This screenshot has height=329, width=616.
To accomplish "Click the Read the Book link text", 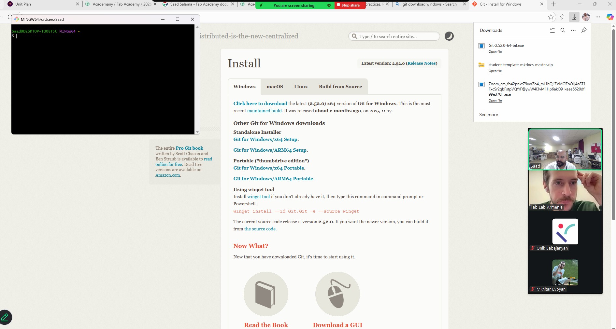I will 266,325.
